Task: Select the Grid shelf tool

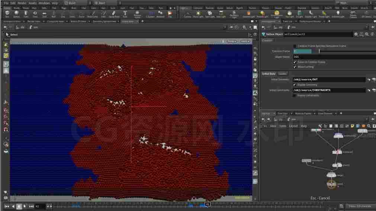Action: (x=44, y=14)
